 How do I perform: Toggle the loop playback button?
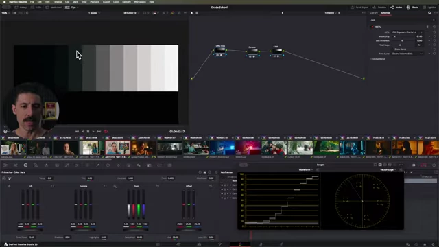106,131
